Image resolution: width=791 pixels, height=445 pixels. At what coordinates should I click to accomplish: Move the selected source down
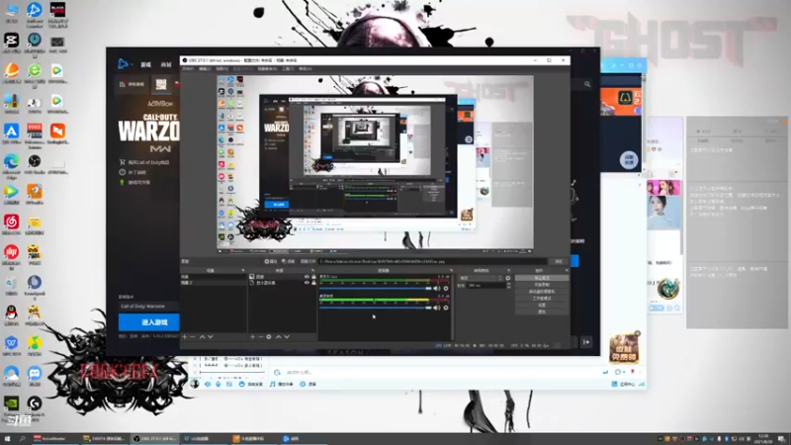tap(287, 336)
